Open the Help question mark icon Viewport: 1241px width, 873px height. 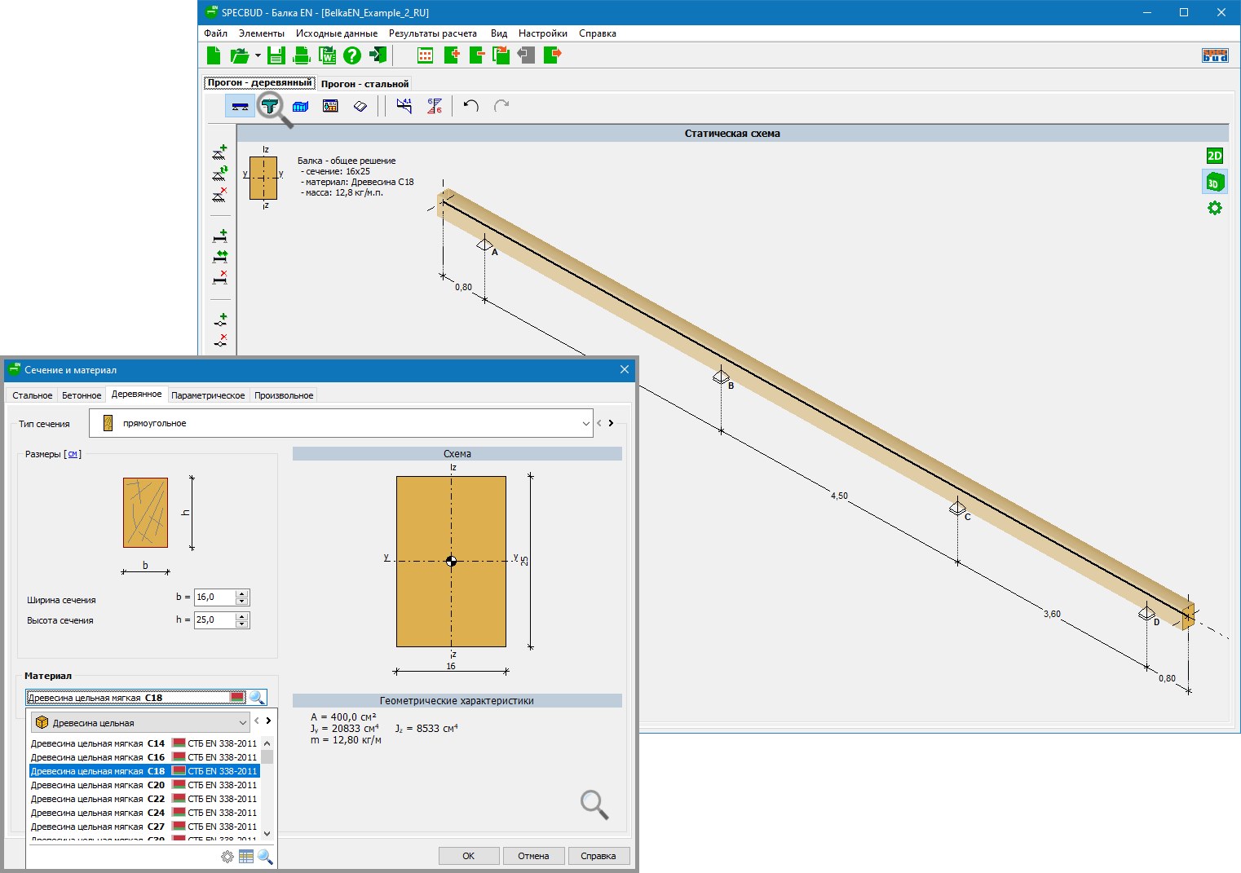click(x=352, y=55)
